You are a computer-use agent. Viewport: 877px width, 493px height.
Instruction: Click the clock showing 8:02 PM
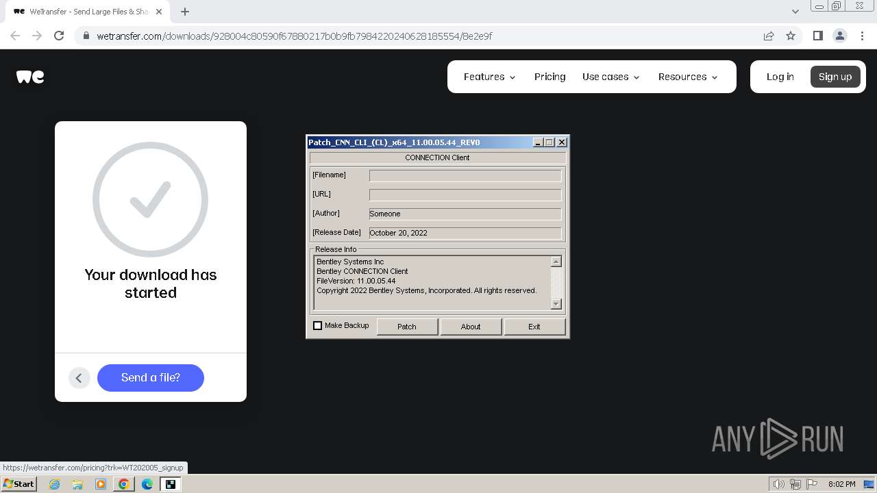[841, 484]
